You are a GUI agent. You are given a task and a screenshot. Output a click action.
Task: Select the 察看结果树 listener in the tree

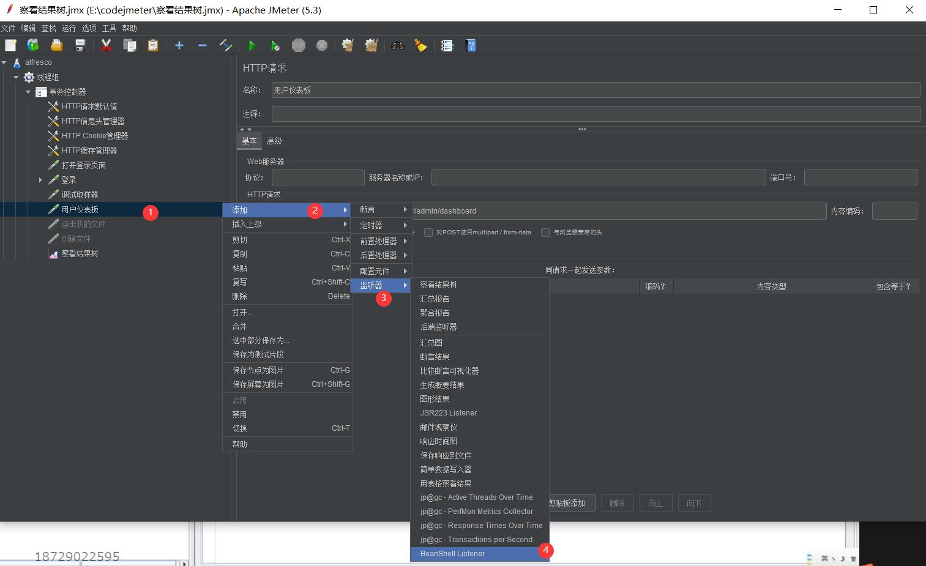[x=80, y=253]
